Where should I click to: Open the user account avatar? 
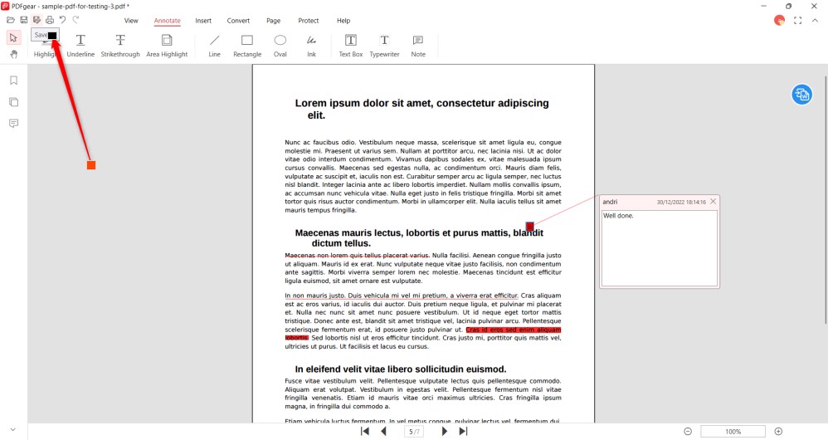click(x=779, y=20)
